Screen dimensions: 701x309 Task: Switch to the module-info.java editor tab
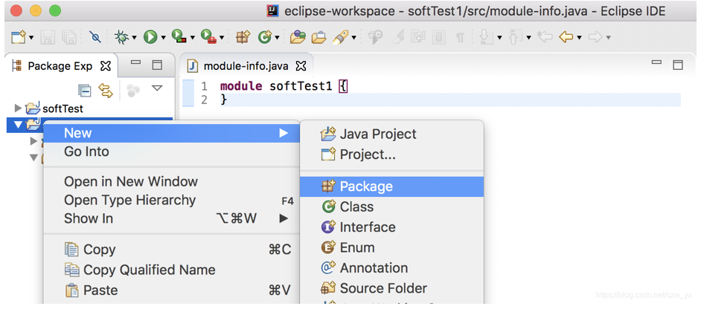tap(246, 66)
